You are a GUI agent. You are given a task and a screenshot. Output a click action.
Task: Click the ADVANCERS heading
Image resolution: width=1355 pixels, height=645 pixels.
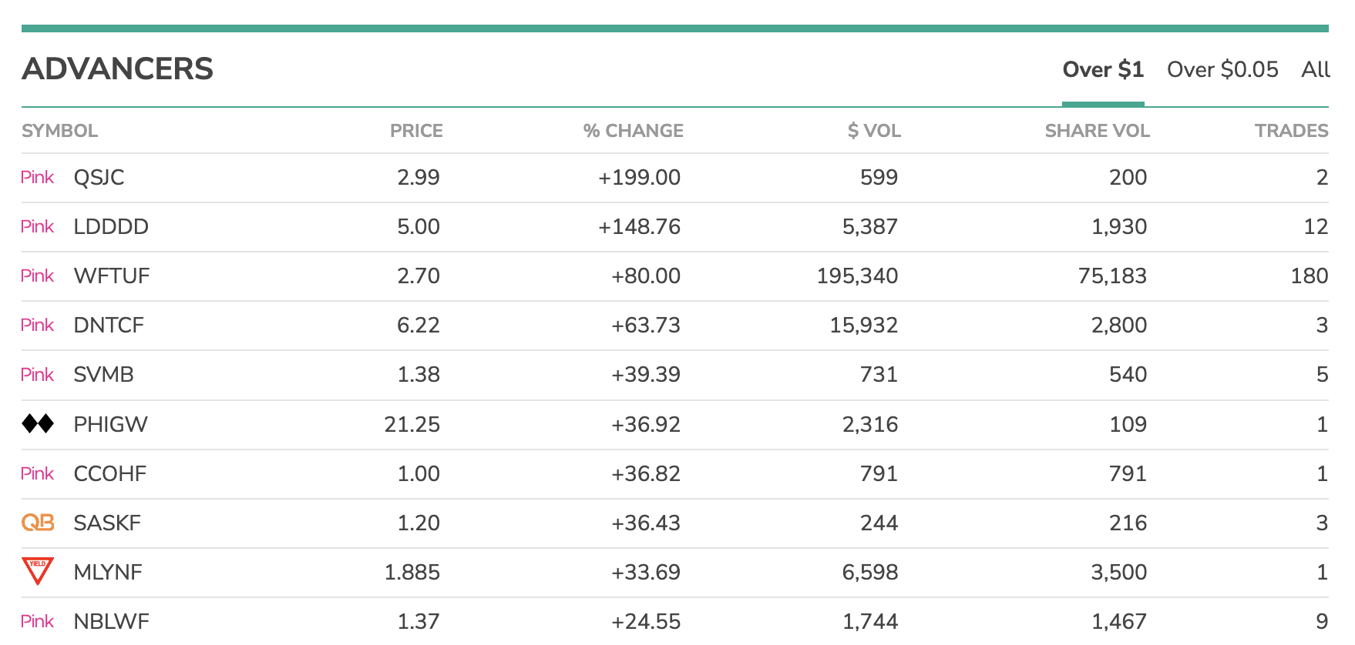click(x=117, y=69)
